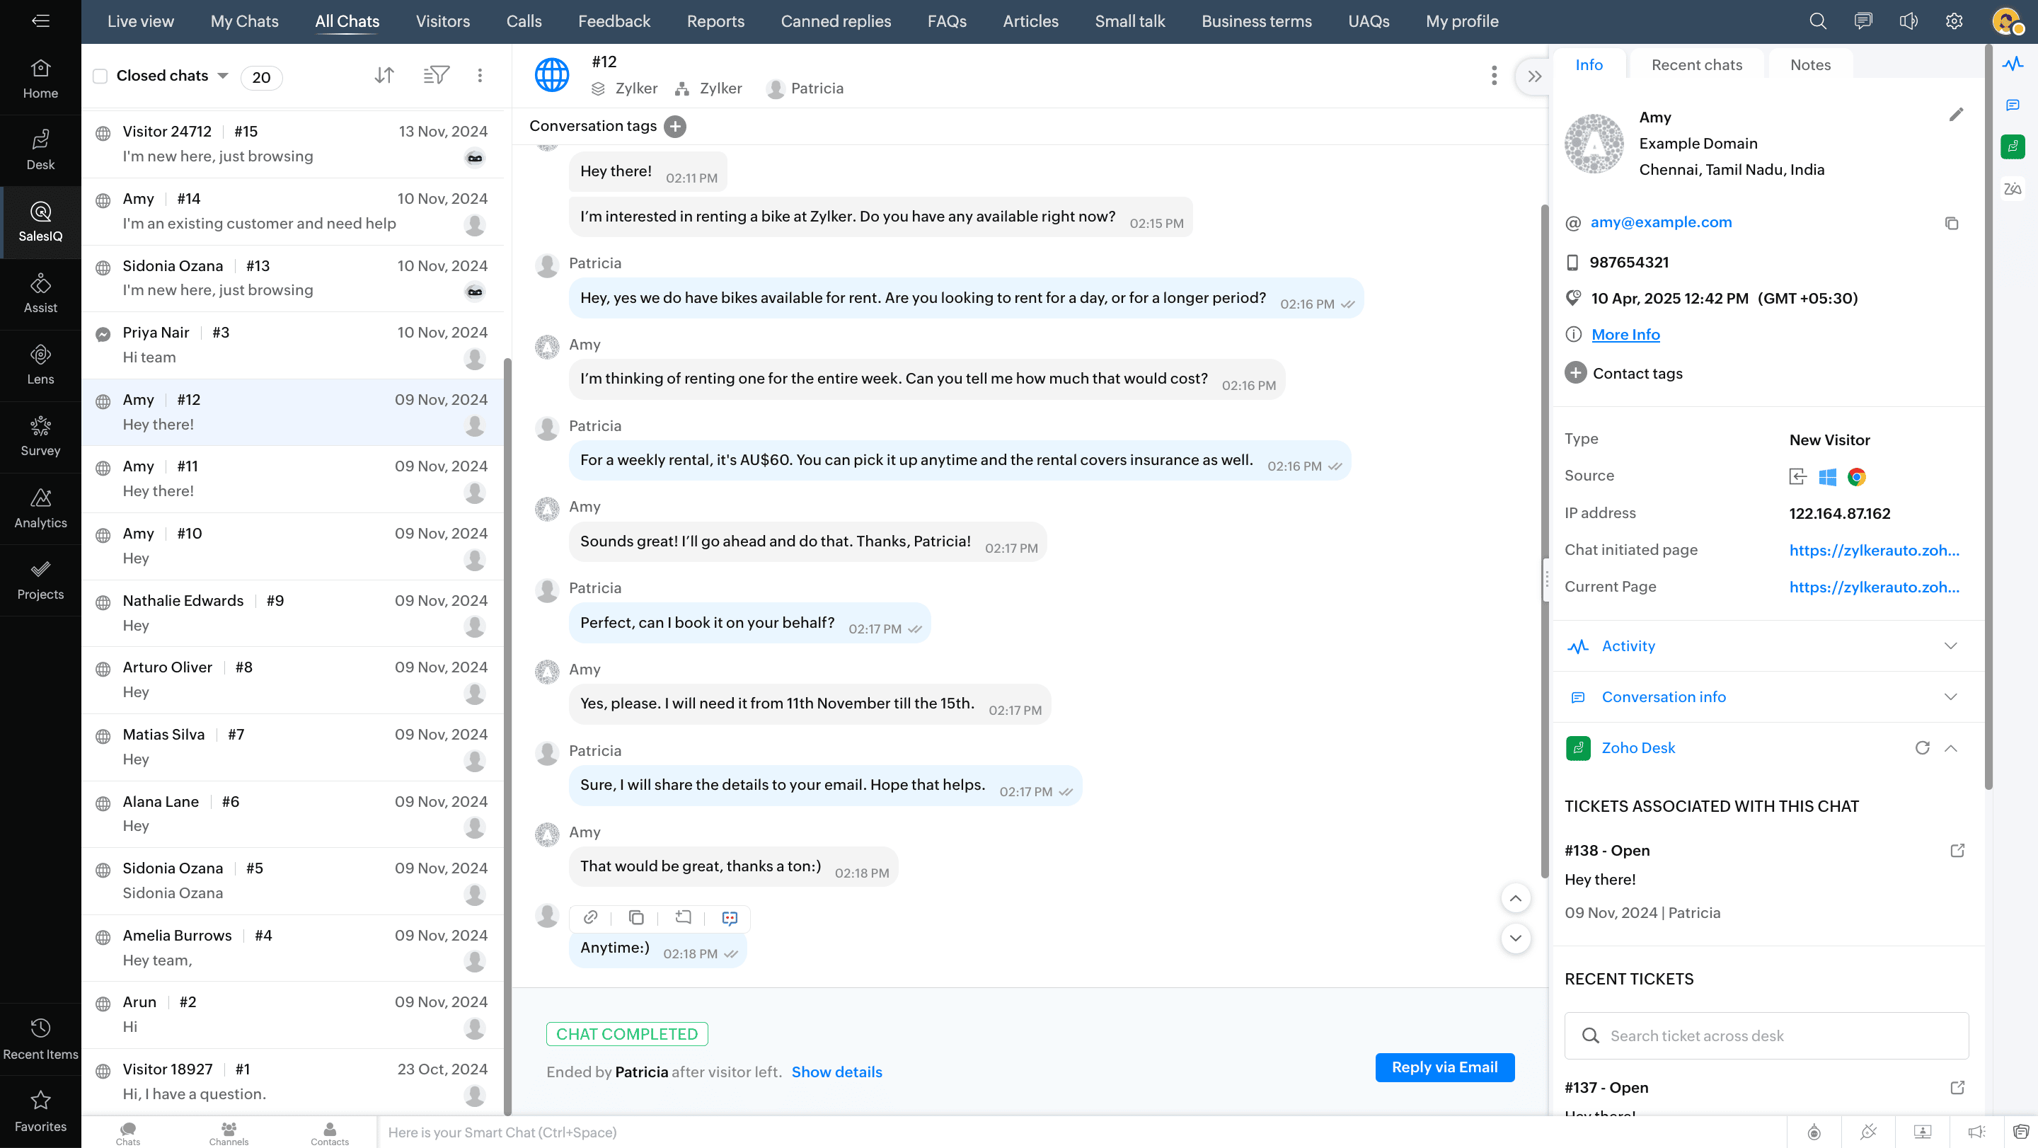Click the Search ticket across desk field

click(x=1766, y=1035)
